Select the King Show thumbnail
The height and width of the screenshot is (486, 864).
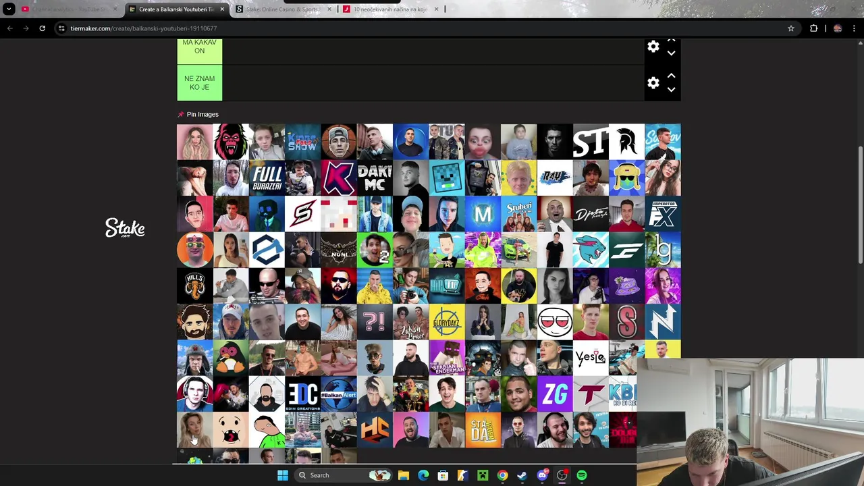(302, 142)
